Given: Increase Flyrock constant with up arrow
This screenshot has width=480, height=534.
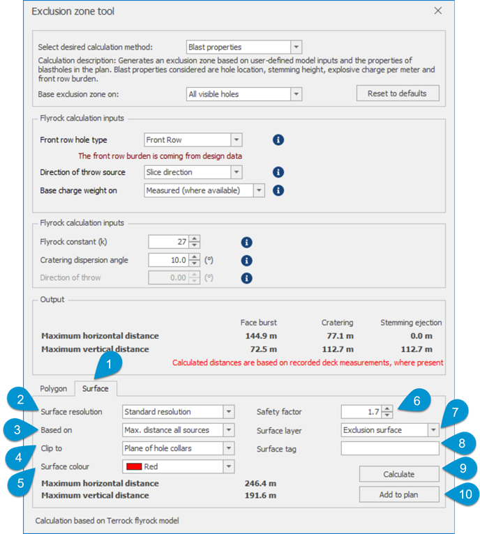Looking at the screenshot, I should click(195, 238).
